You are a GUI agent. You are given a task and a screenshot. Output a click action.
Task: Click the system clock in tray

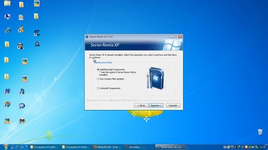point(263,147)
